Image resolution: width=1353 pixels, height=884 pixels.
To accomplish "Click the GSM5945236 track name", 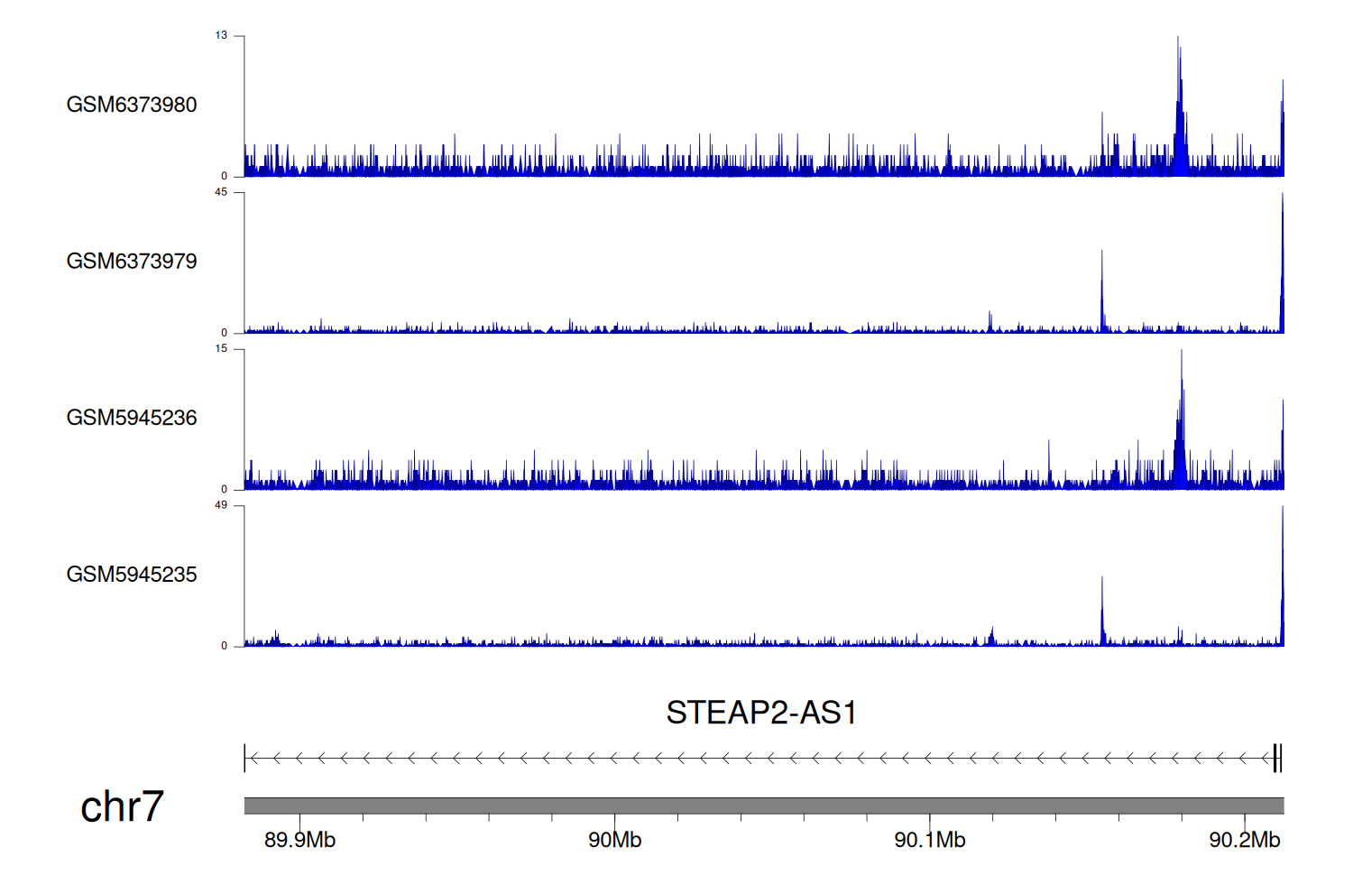I will click(x=132, y=418).
